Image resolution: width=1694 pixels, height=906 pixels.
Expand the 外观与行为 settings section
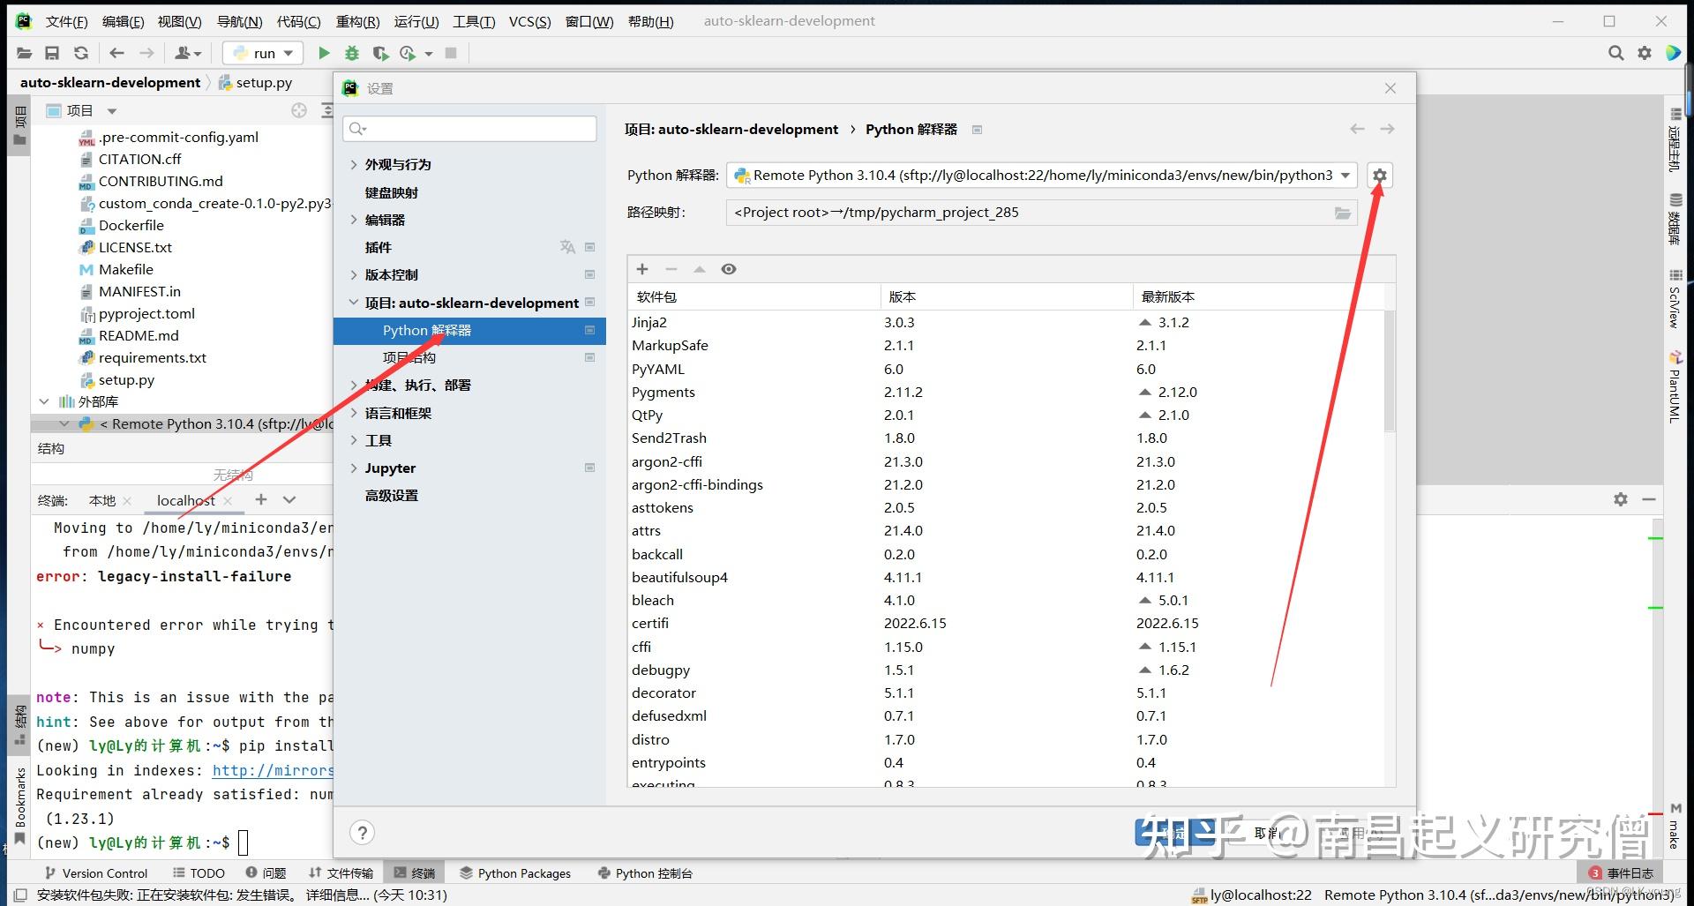tap(354, 165)
